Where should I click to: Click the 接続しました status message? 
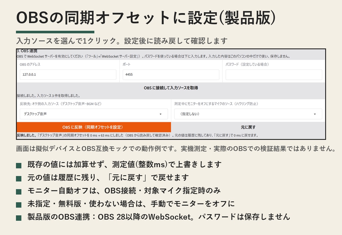(48, 96)
